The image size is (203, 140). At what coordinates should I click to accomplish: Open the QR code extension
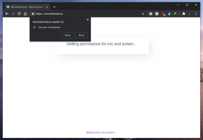point(157,14)
